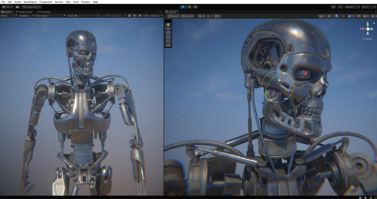
Task: Open the Tools menu
Action: click(x=76, y=2)
